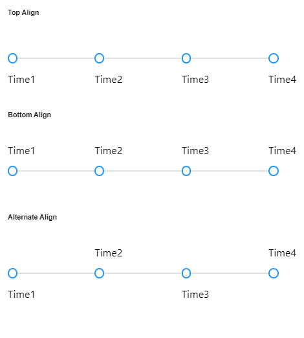Click the Time1 circle in Alternate Align timeline

click(x=12, y=273)
